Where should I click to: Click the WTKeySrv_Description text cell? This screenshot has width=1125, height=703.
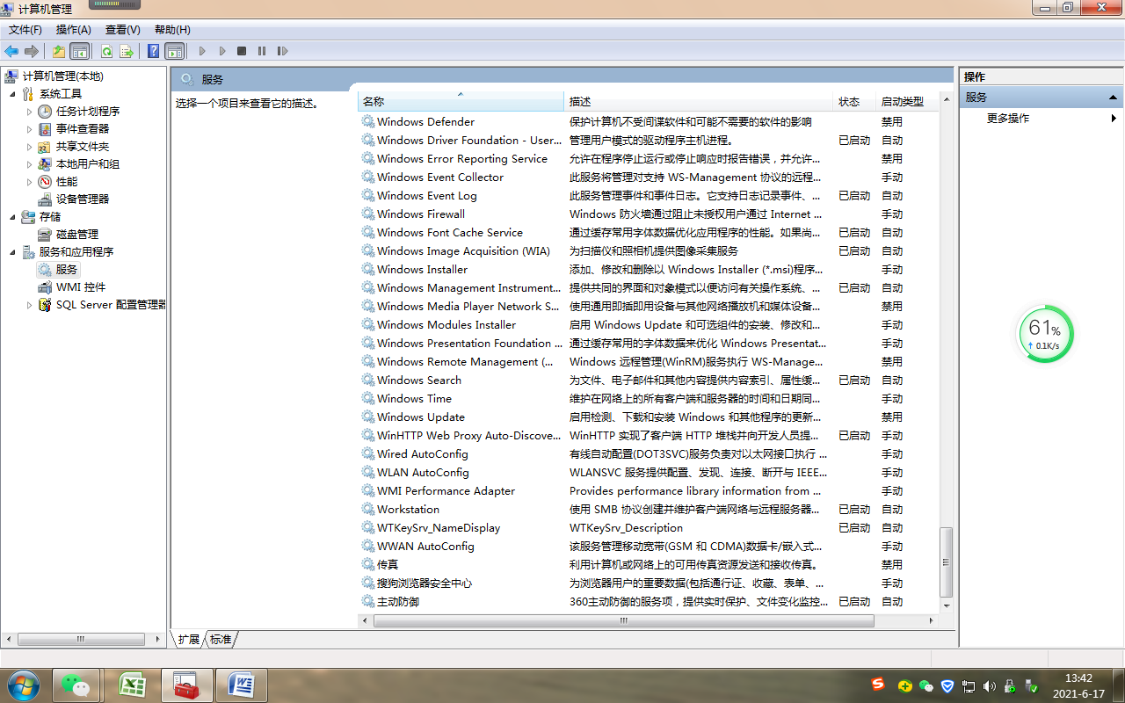tap(626, 528)
